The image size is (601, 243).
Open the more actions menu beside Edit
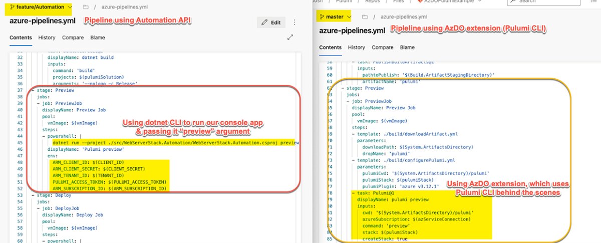pos(294,22)
